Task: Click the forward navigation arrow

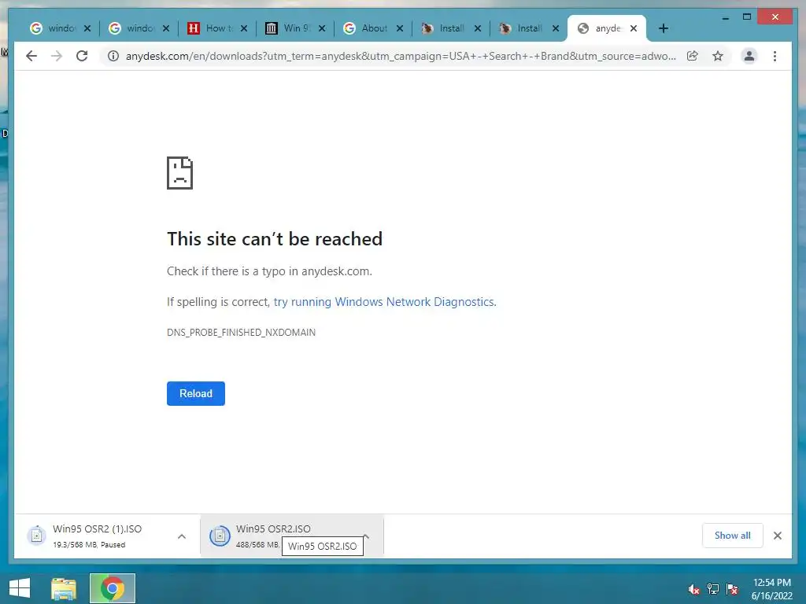Action: (57, 56)
